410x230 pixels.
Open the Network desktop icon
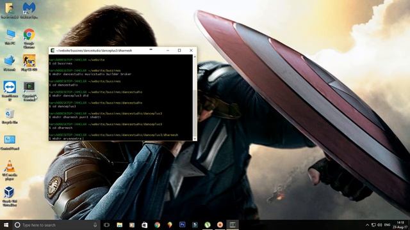coord(10,63)
